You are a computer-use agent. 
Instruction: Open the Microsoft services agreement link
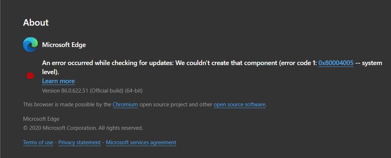pos(141,142)
